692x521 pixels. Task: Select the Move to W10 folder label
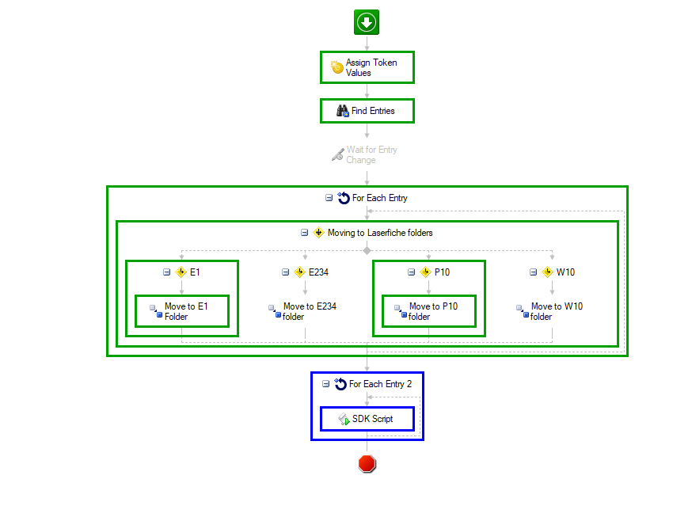click(x=557, y=311)
